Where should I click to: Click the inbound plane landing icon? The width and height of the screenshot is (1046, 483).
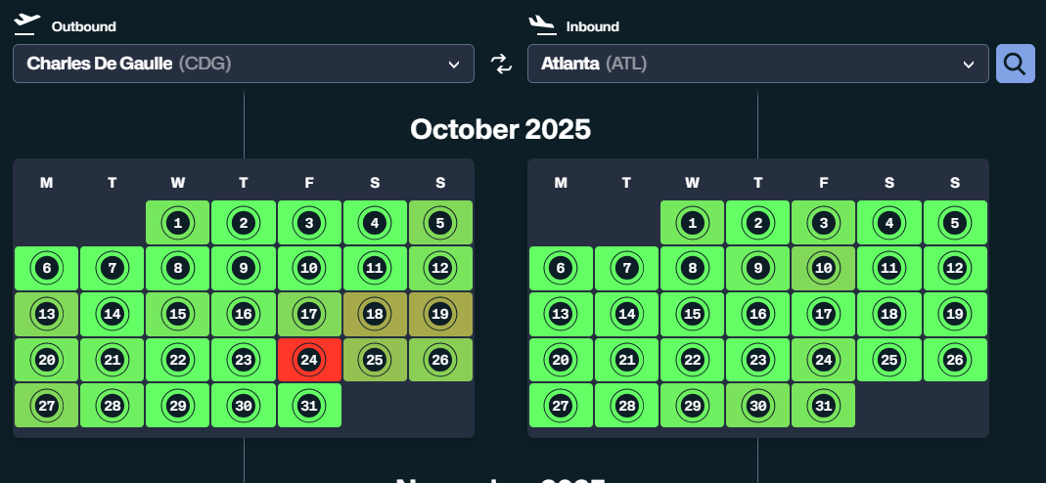coord(542,24)
